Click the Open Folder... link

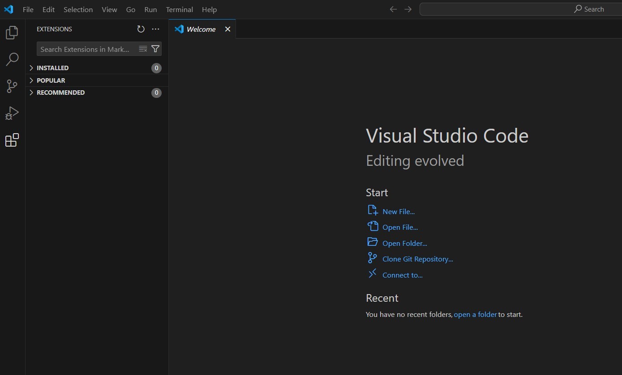(405, 243)
